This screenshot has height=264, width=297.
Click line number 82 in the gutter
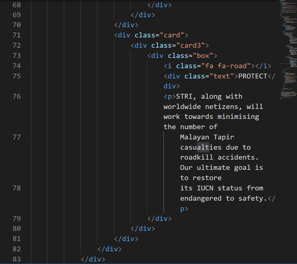(17, 249)
